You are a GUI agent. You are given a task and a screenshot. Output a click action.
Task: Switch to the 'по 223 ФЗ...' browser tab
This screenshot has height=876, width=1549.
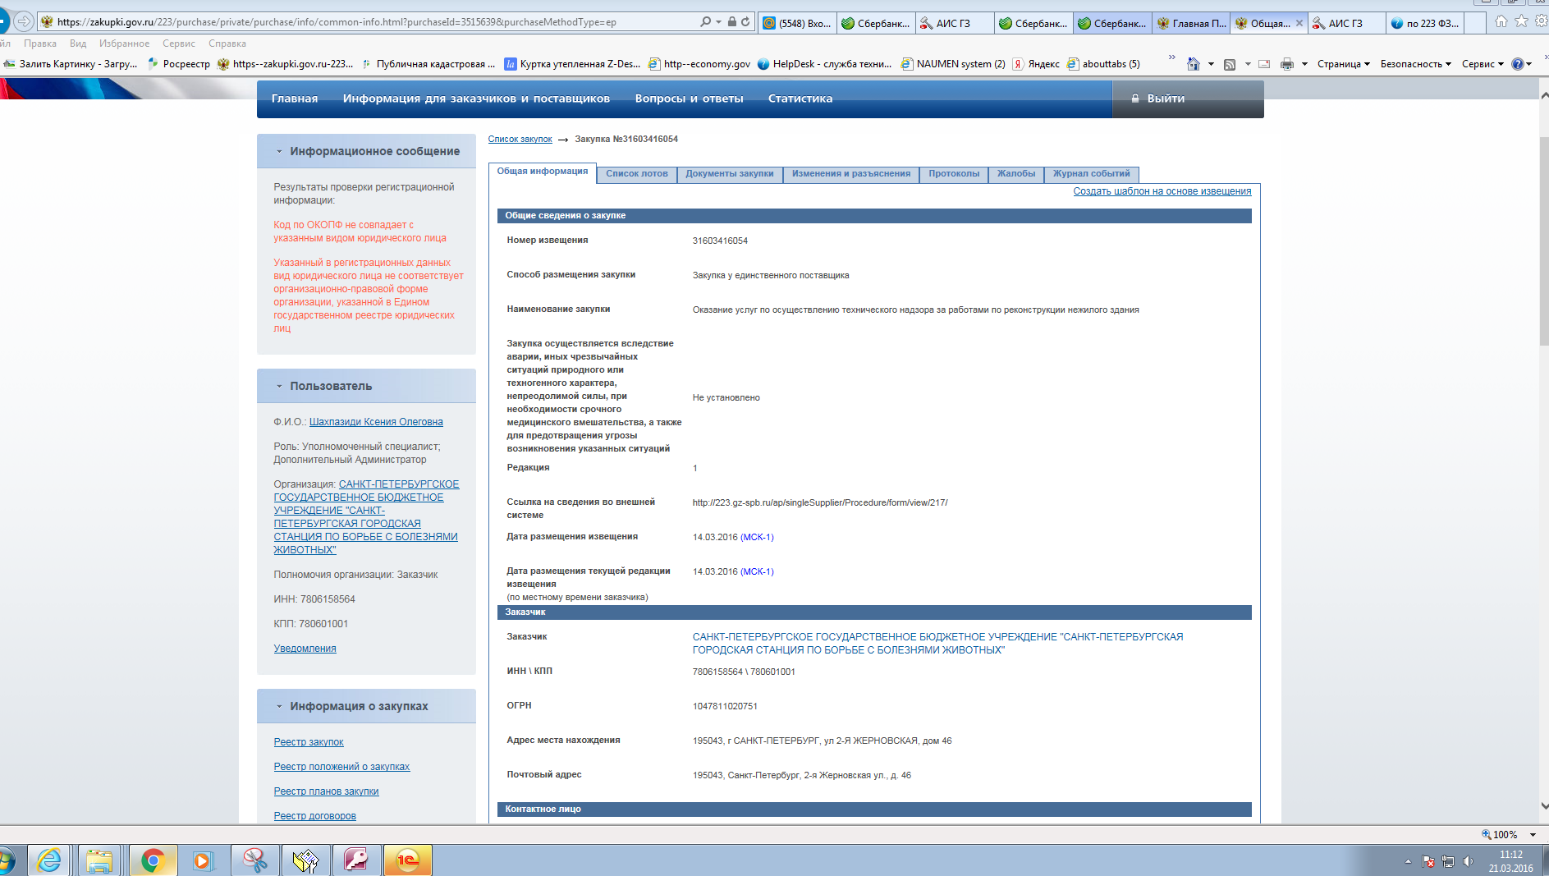1425,23
